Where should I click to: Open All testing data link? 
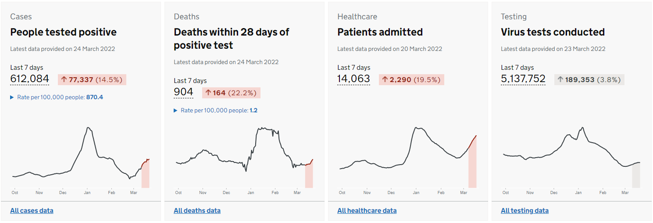(x=525, y=211)
